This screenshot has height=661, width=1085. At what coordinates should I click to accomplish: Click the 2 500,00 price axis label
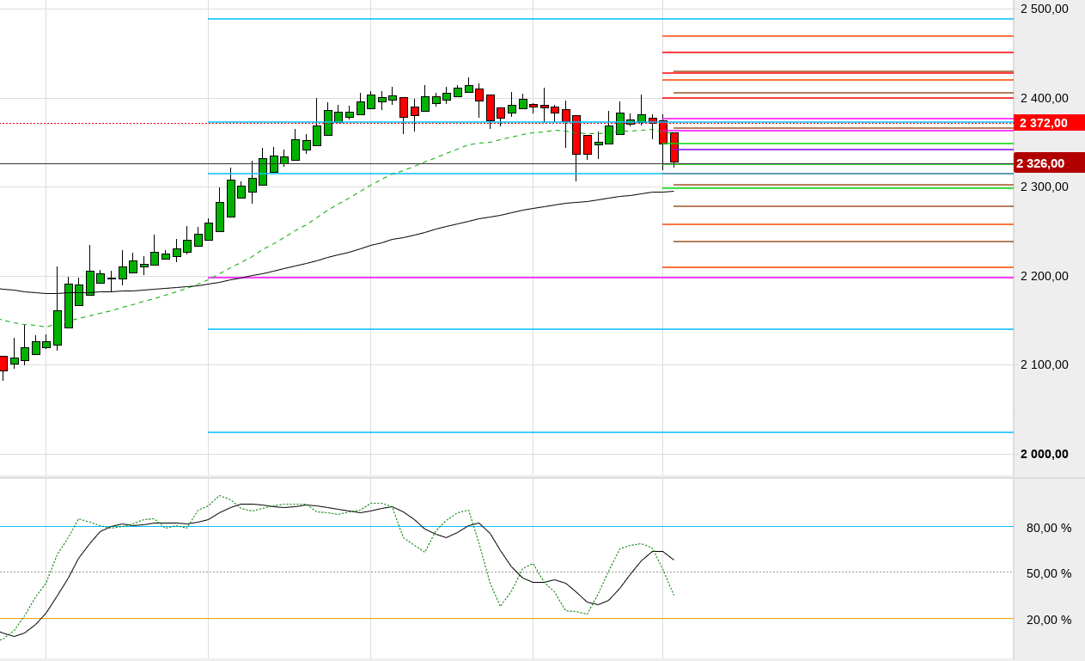click(1044, 9)
